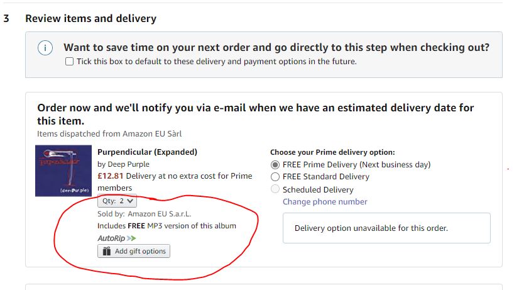Click the green AutoRip arrows icon
519x290 pixels.
tap(131, 238)
